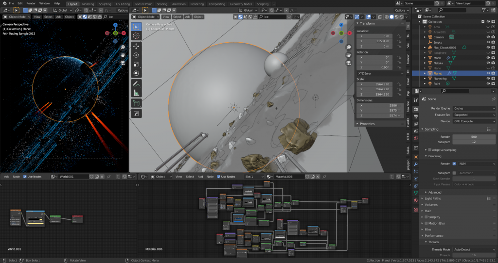Expand Volumes panel
This screenshot has height=263, width=498.
[x=431, y=205]
